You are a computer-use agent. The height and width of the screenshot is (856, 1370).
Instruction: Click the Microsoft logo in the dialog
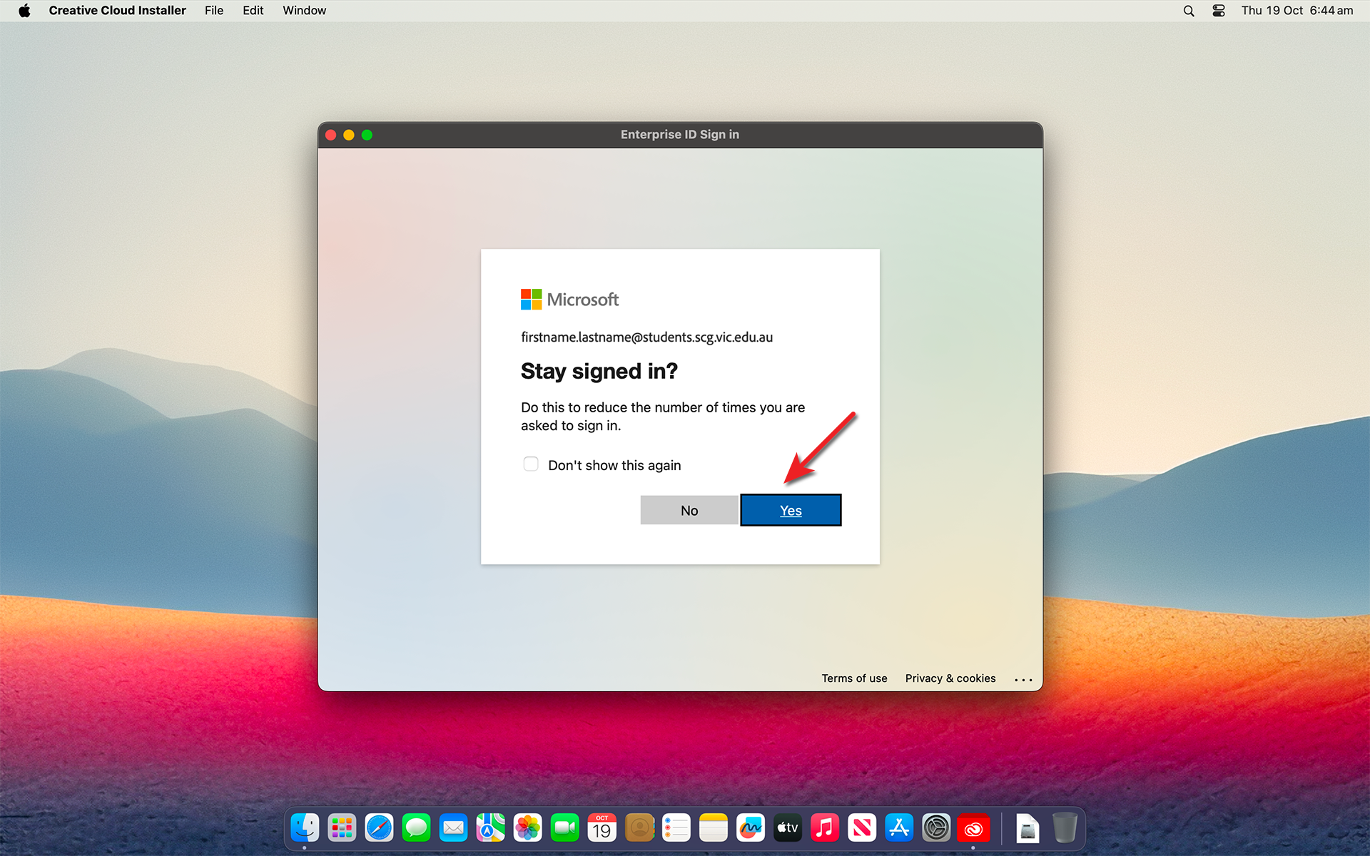pyautogui.click(x=569, y=300)
